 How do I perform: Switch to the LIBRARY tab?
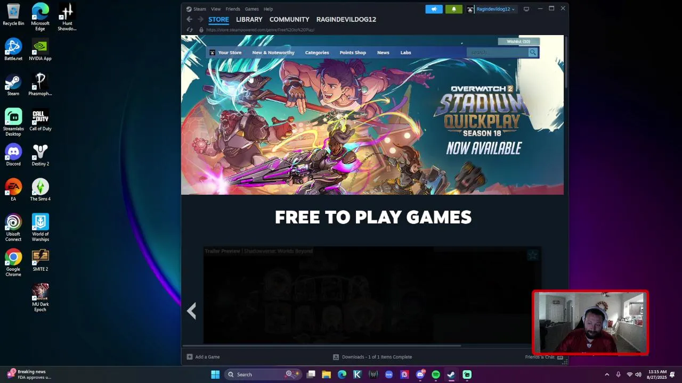click(x=249, y=19)
